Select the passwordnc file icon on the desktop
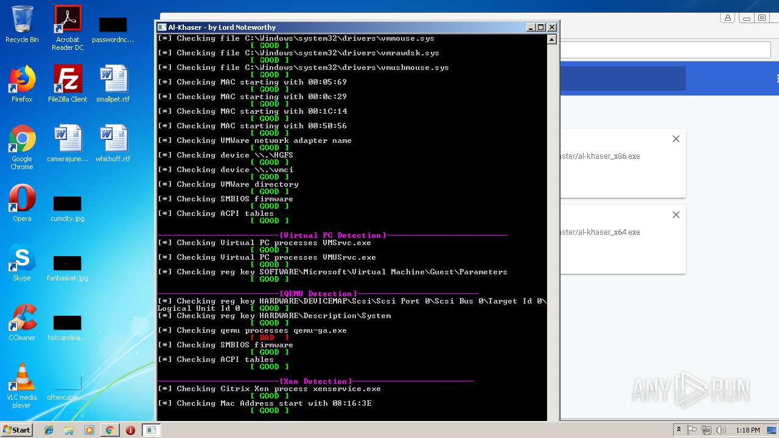 point(113,29)
